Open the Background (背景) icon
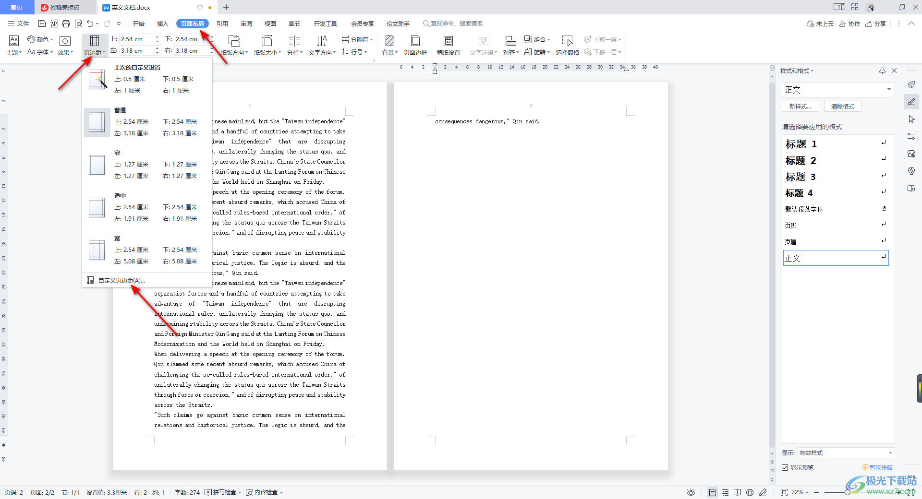 (390, 45)
